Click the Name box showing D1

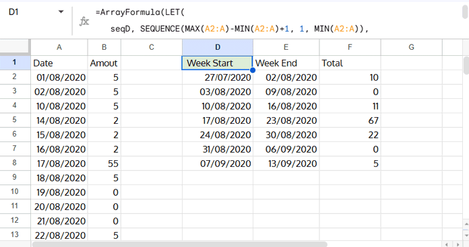[13, 12]
